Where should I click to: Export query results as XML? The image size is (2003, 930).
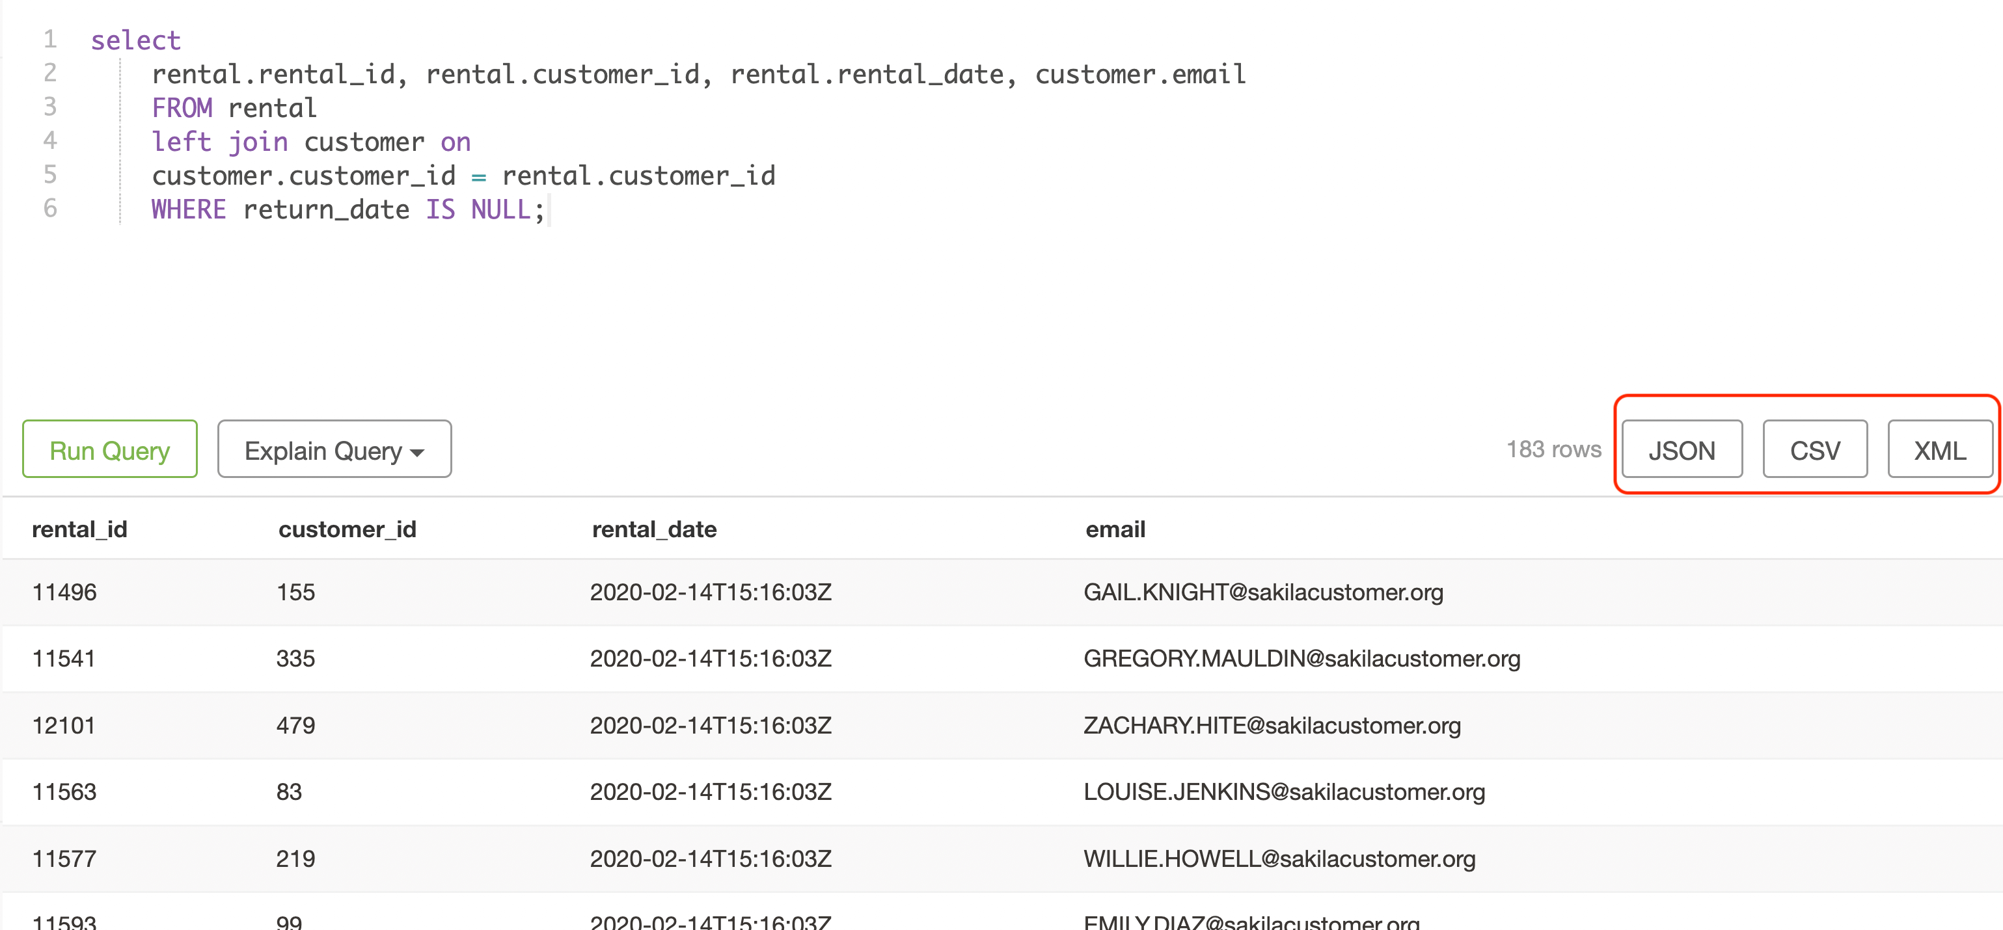pyautogui.click(x=1941, y=449)
